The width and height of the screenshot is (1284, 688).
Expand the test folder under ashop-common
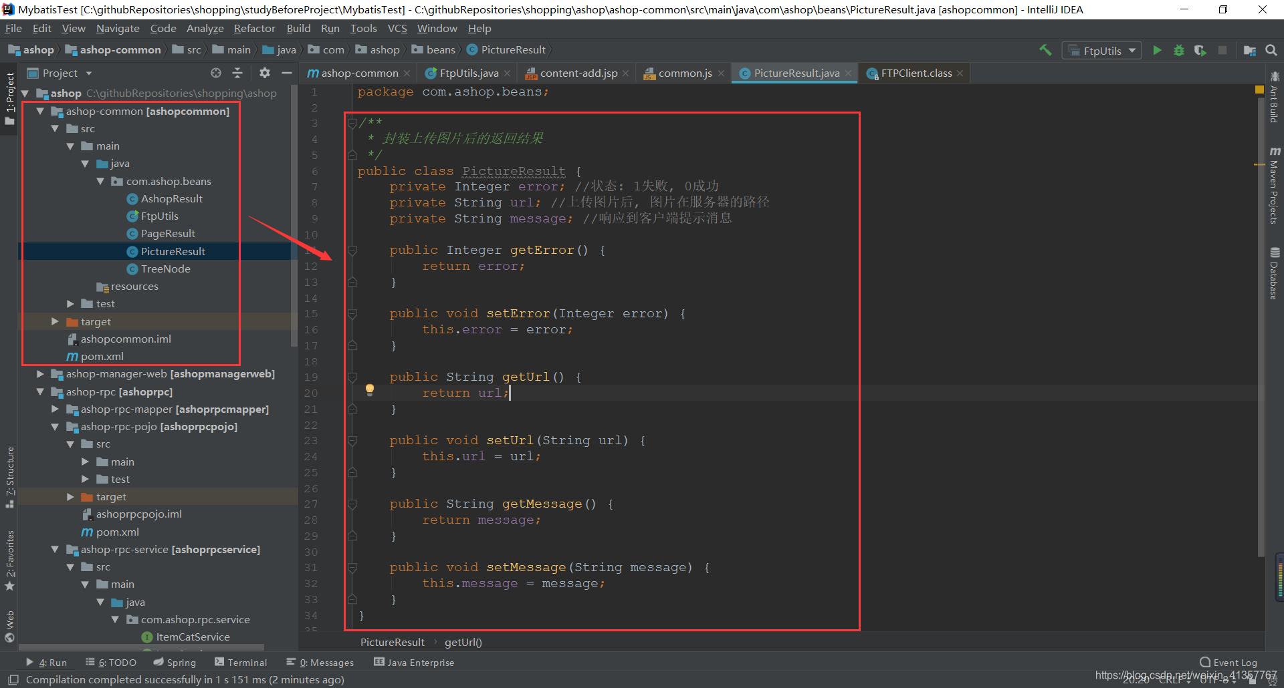point(70,303)
